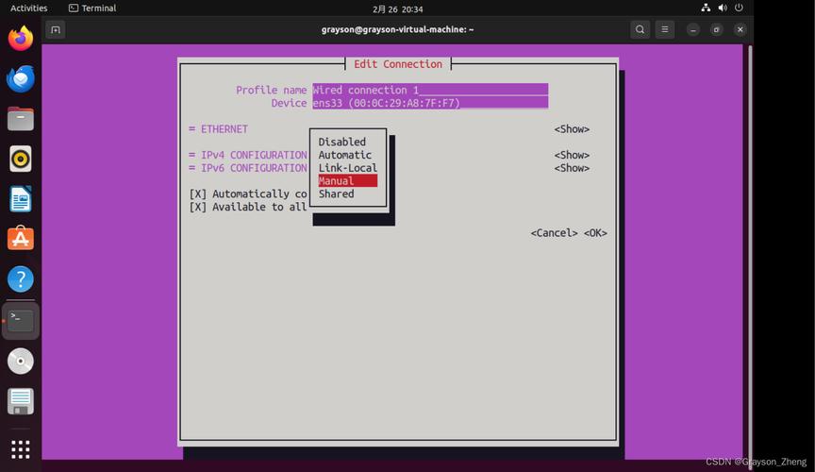Select the Disabled option in list

pos(342,143)
